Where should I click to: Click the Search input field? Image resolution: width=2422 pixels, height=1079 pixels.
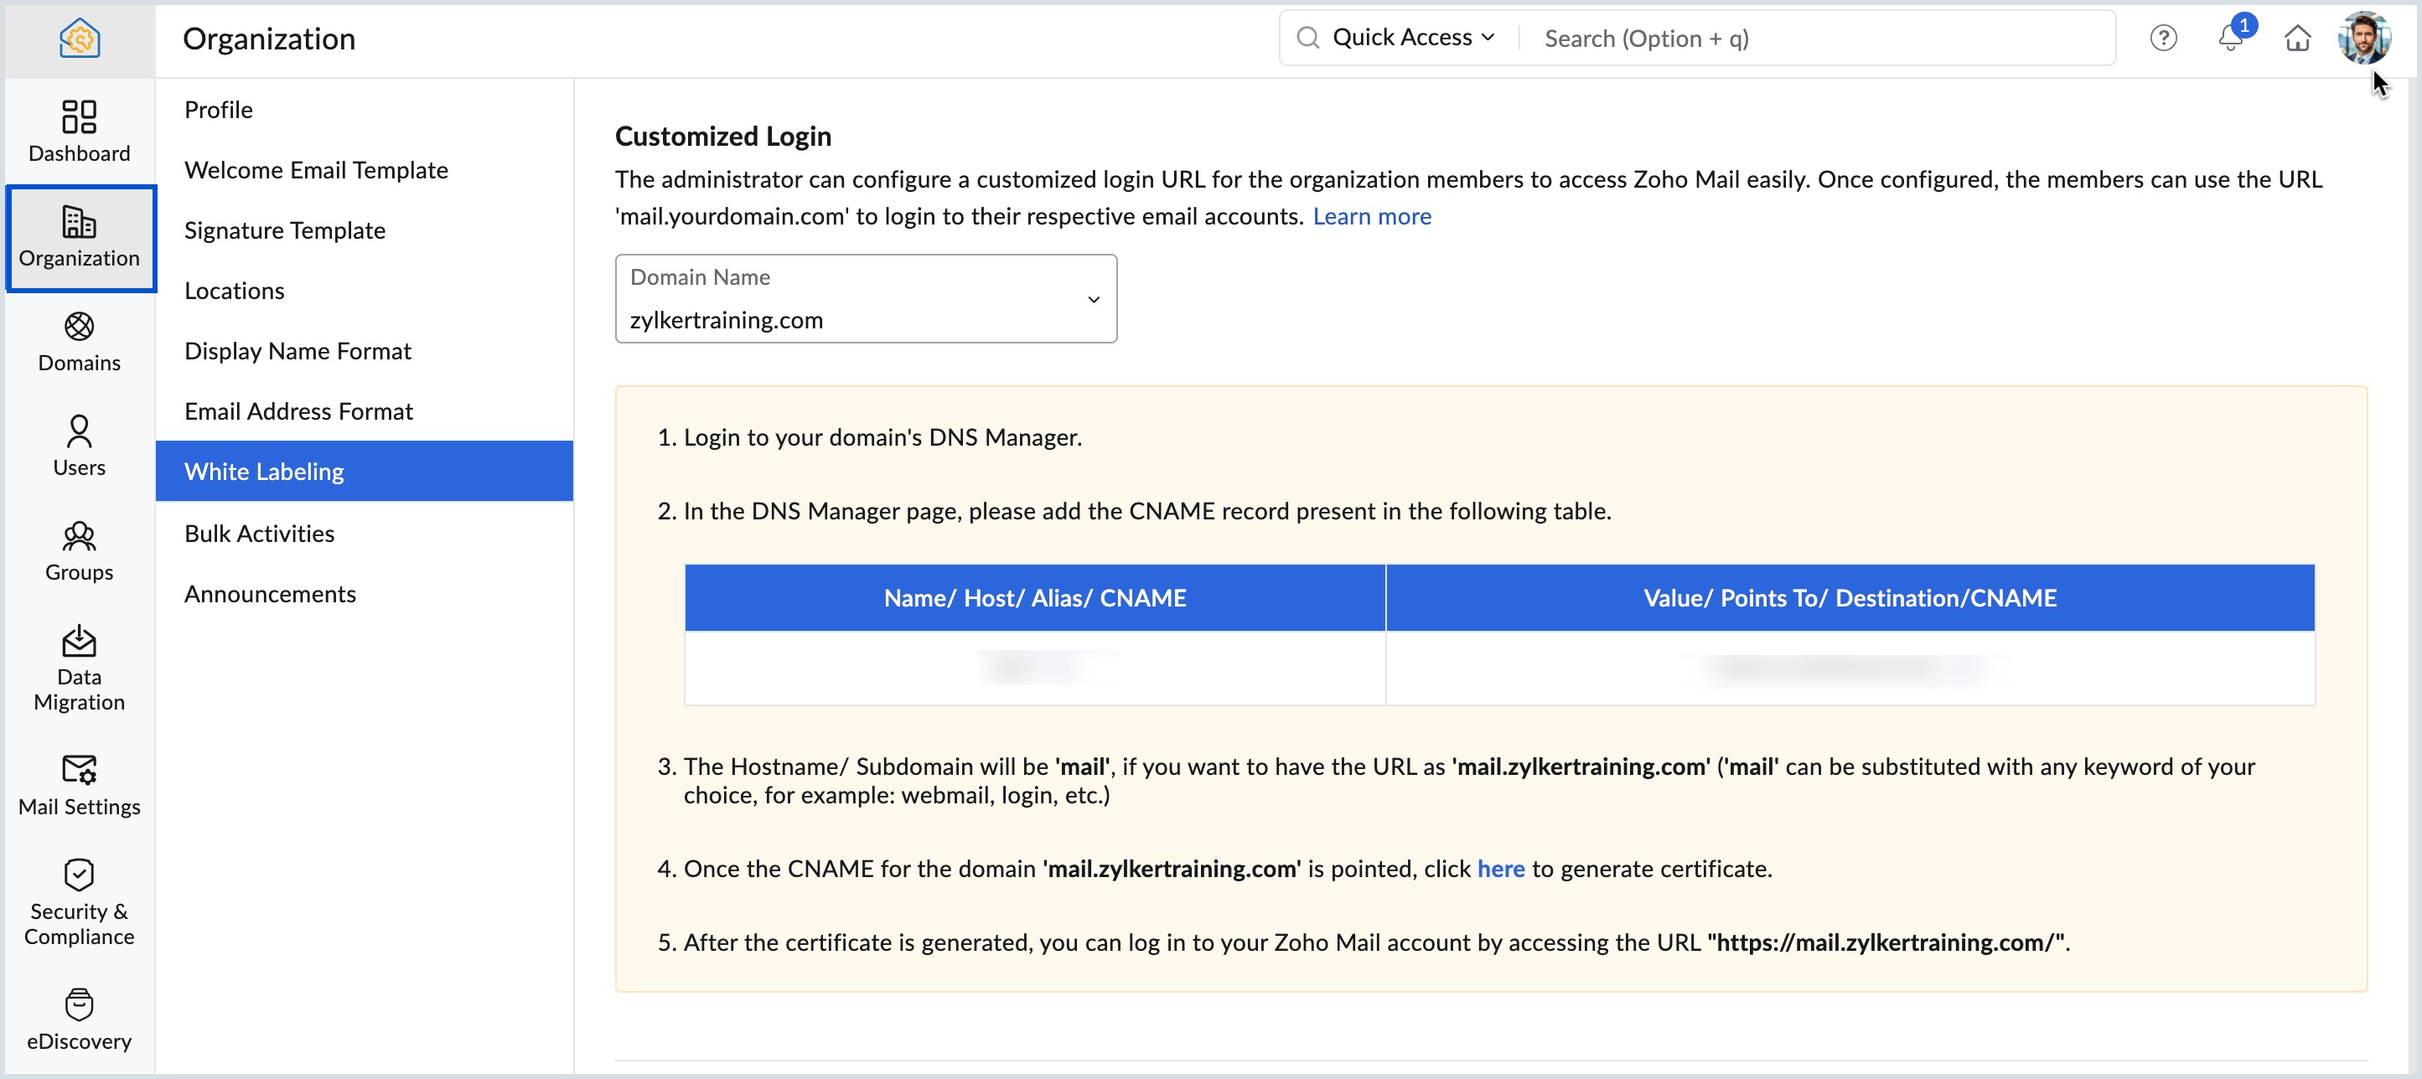1814,39
